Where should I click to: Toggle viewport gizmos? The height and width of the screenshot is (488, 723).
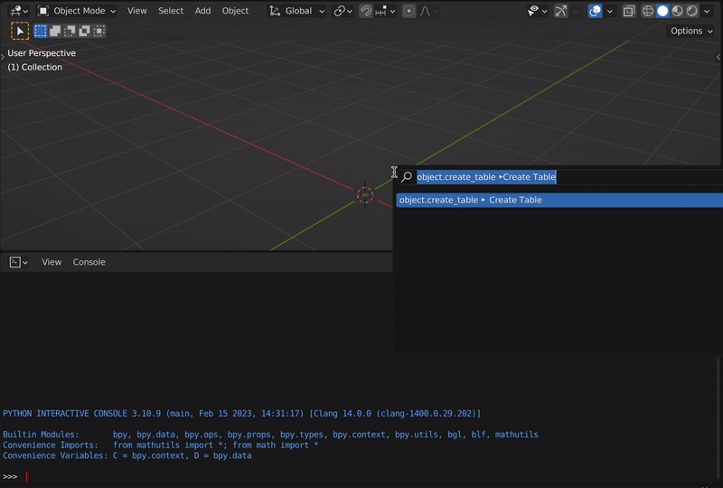(x=560, y=11)
